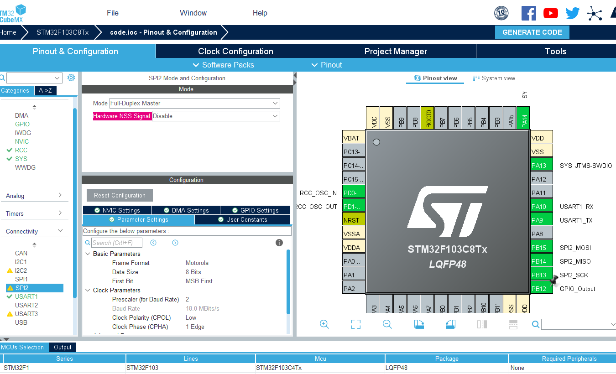Zoom out of the pinout view
Screen dimensions: 616x374
click(387, 324)
